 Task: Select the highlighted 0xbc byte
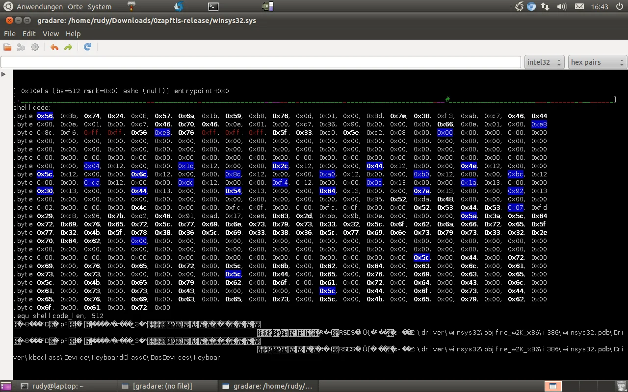pos(516,174)
